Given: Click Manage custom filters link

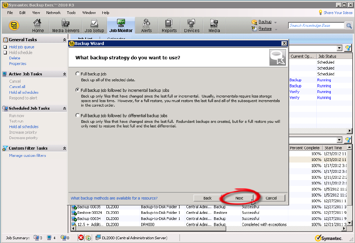Looking at the screenshot, I should click(28, 155).
